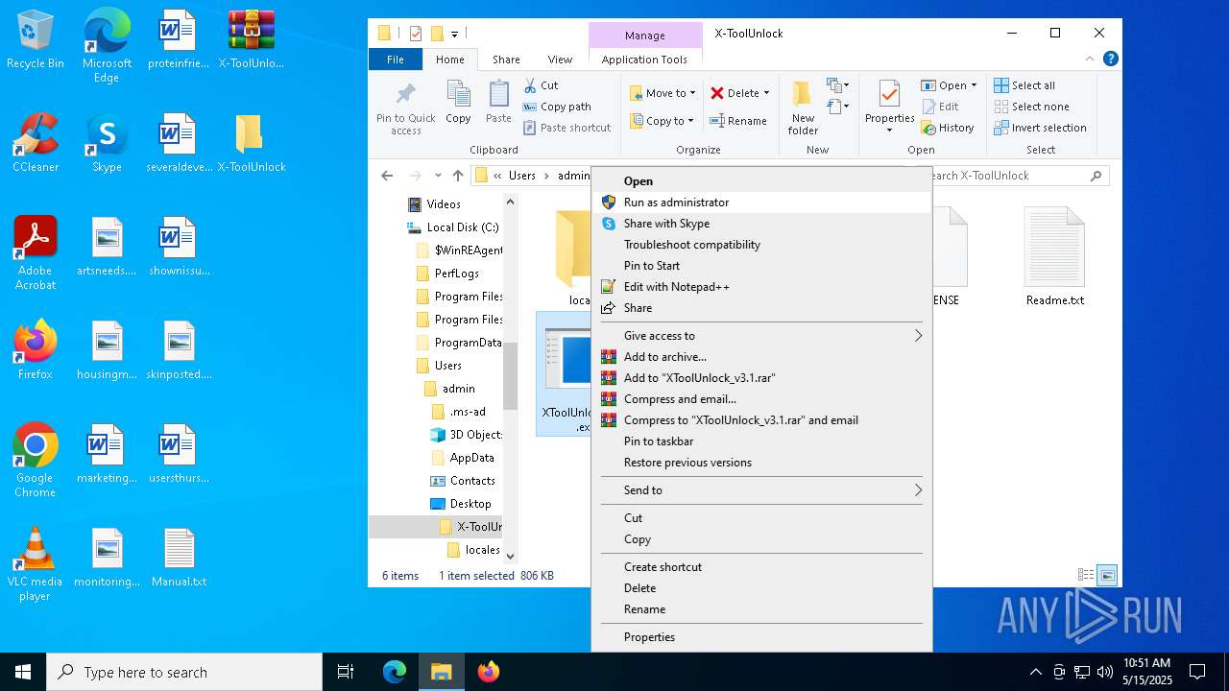Switch to the View ribbon tab
Image resolution: width=1229 pixels, height=691 pixels.
click(x=560, y=60)
